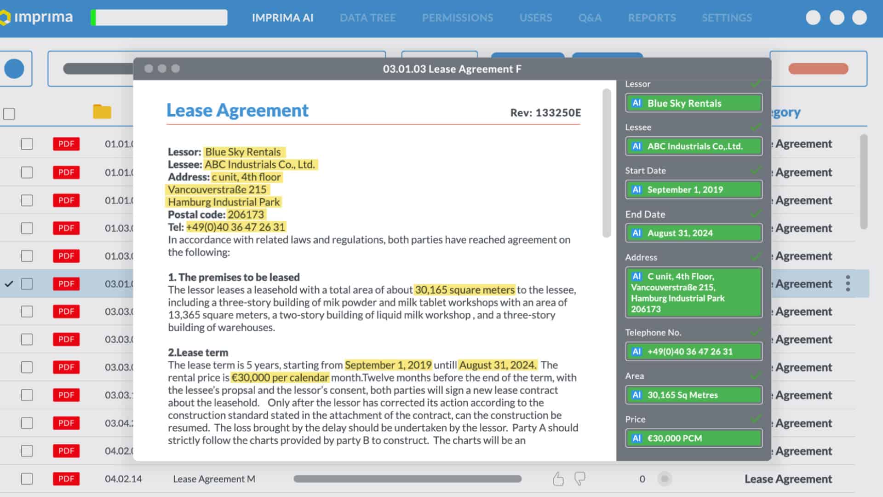Check the checkbox on the highlighted 03.01 row
The height and width of the screenshot is (497, 883).
27,284
